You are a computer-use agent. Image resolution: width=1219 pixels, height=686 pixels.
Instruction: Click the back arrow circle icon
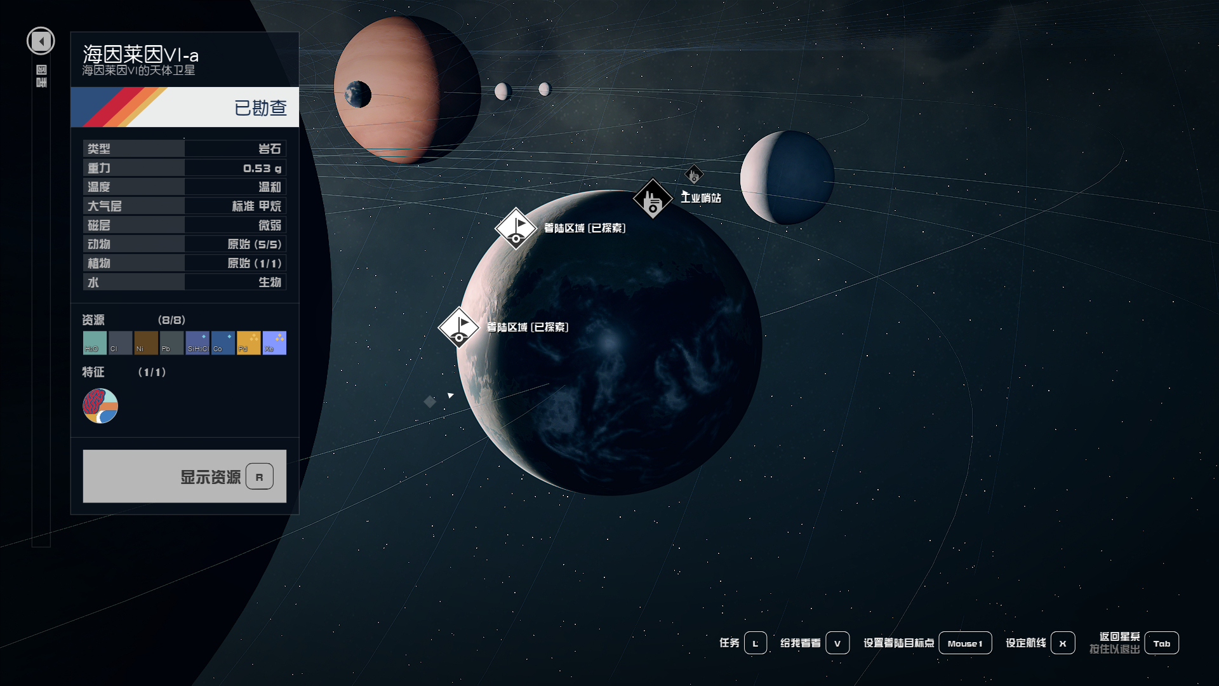[41, 41]
